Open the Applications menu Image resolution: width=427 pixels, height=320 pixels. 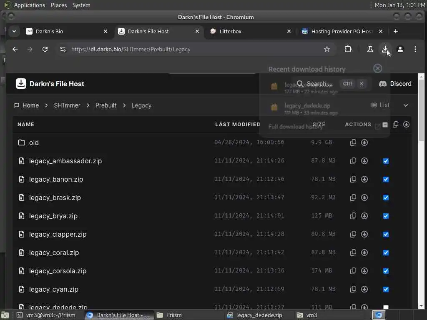coord(29,5)
